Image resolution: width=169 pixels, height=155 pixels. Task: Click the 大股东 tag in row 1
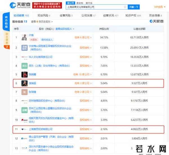34,40
